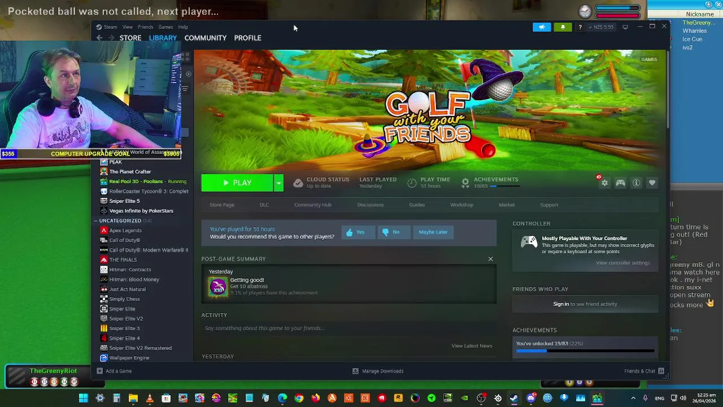723x407 pixels.
Task: Open the Store Page link
Action: click(221, 205)
